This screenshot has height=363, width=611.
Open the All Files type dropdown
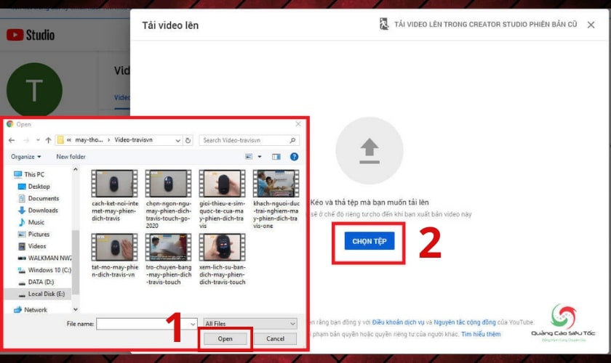(250, 324)
